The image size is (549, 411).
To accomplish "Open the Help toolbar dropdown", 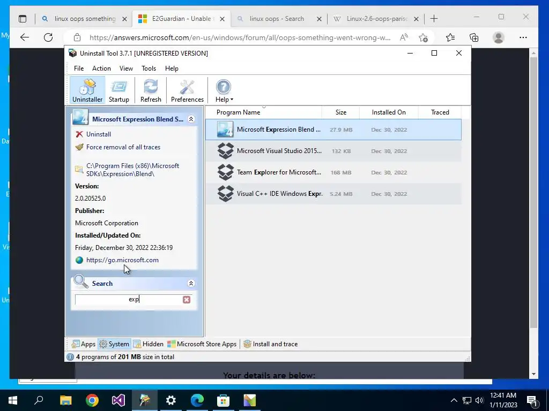I will tap(224, 90).
